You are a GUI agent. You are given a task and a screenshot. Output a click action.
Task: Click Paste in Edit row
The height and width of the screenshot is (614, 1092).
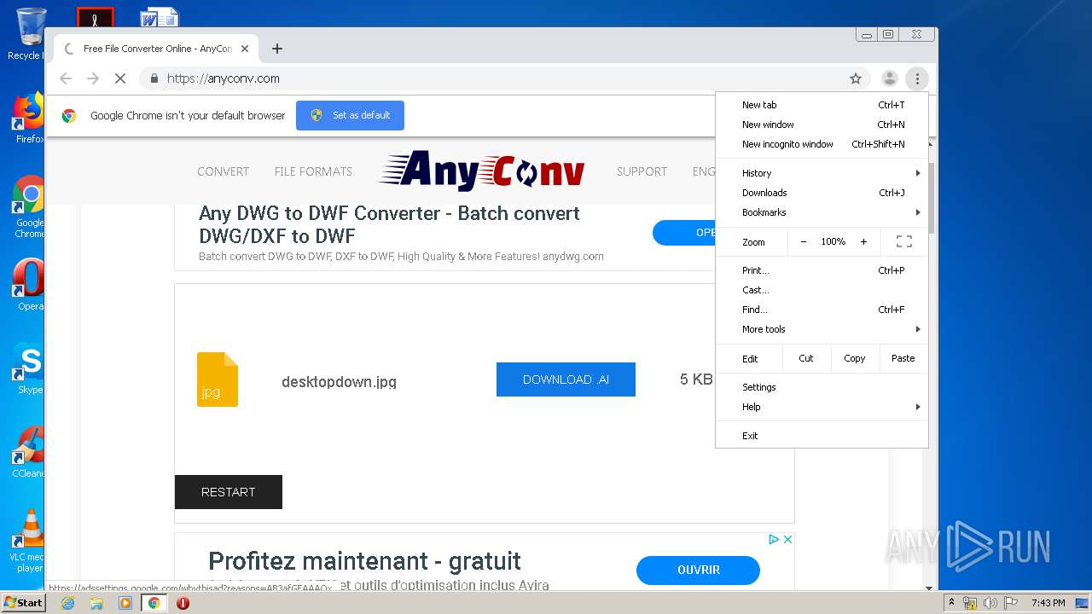[x=903, y=358]
